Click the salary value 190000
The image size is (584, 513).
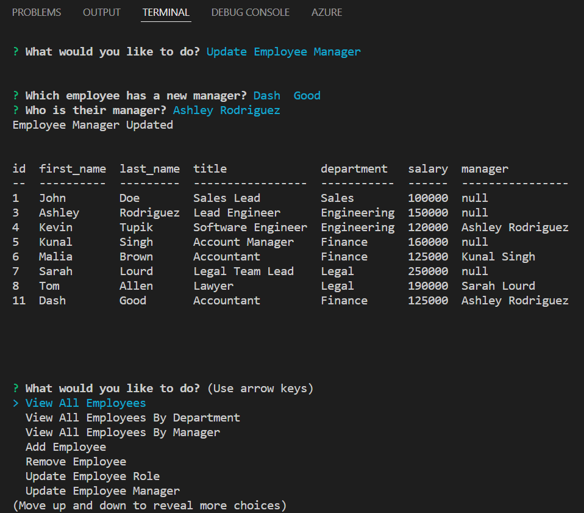coord(428,285)
